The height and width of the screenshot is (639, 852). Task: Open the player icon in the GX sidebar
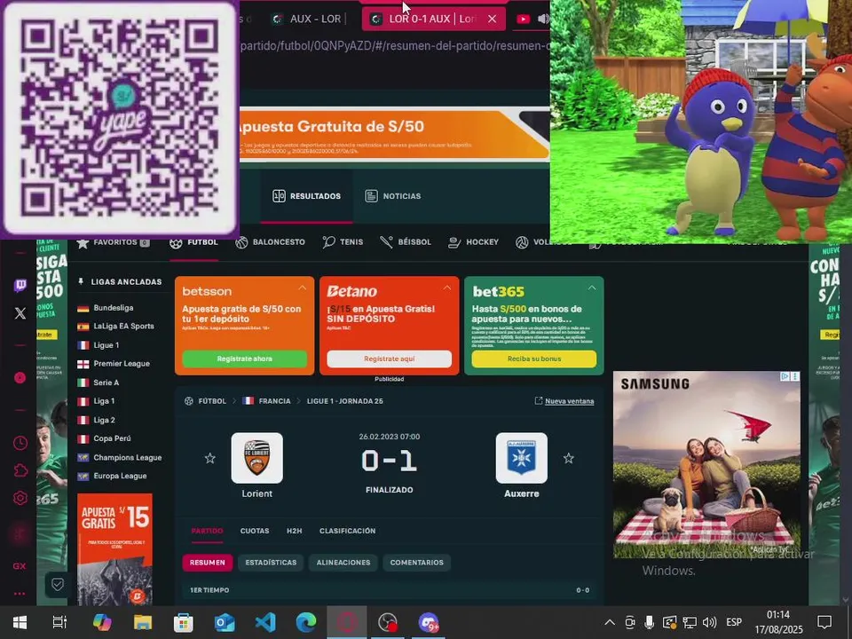point(20,378)
